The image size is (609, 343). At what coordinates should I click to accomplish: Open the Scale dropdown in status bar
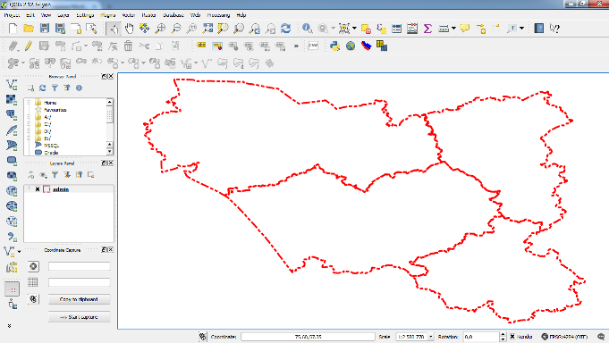click(x=431, y=337)
